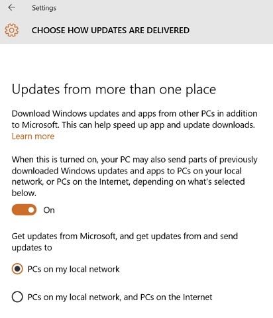Click the word below ending the second paragraph
The width and height of the screenshot is (273, 318).
24,193
